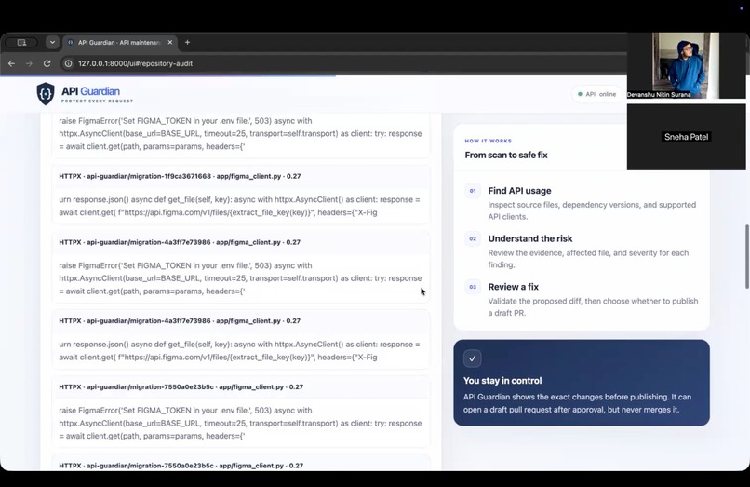Click the API online status badge
This screenshot has width=750, height=487.
click(x=596, y=94)
